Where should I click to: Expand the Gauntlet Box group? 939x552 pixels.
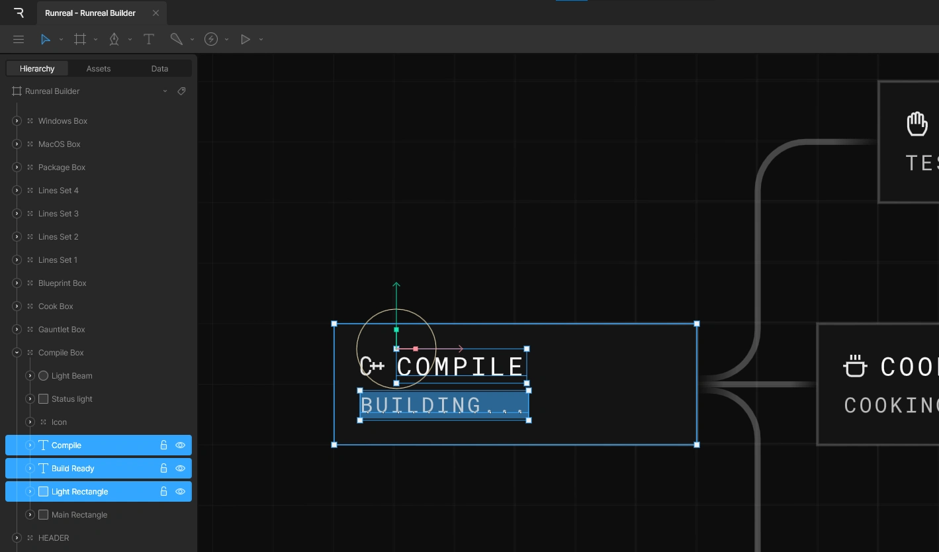pos(17,330)
